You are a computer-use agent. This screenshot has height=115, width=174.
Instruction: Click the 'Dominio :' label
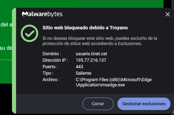(x=52, y=54)
